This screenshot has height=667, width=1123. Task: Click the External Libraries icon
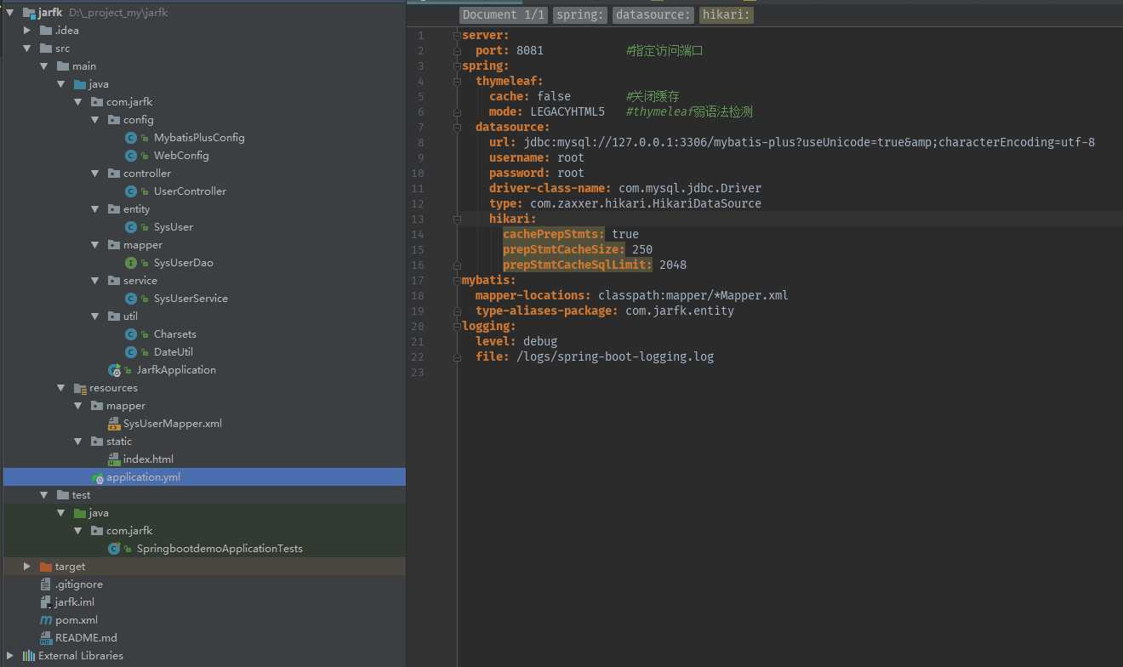click(x=29, y=656)
